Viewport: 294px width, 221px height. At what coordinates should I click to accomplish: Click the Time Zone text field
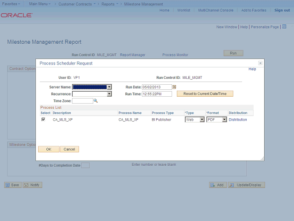point(83,100)
